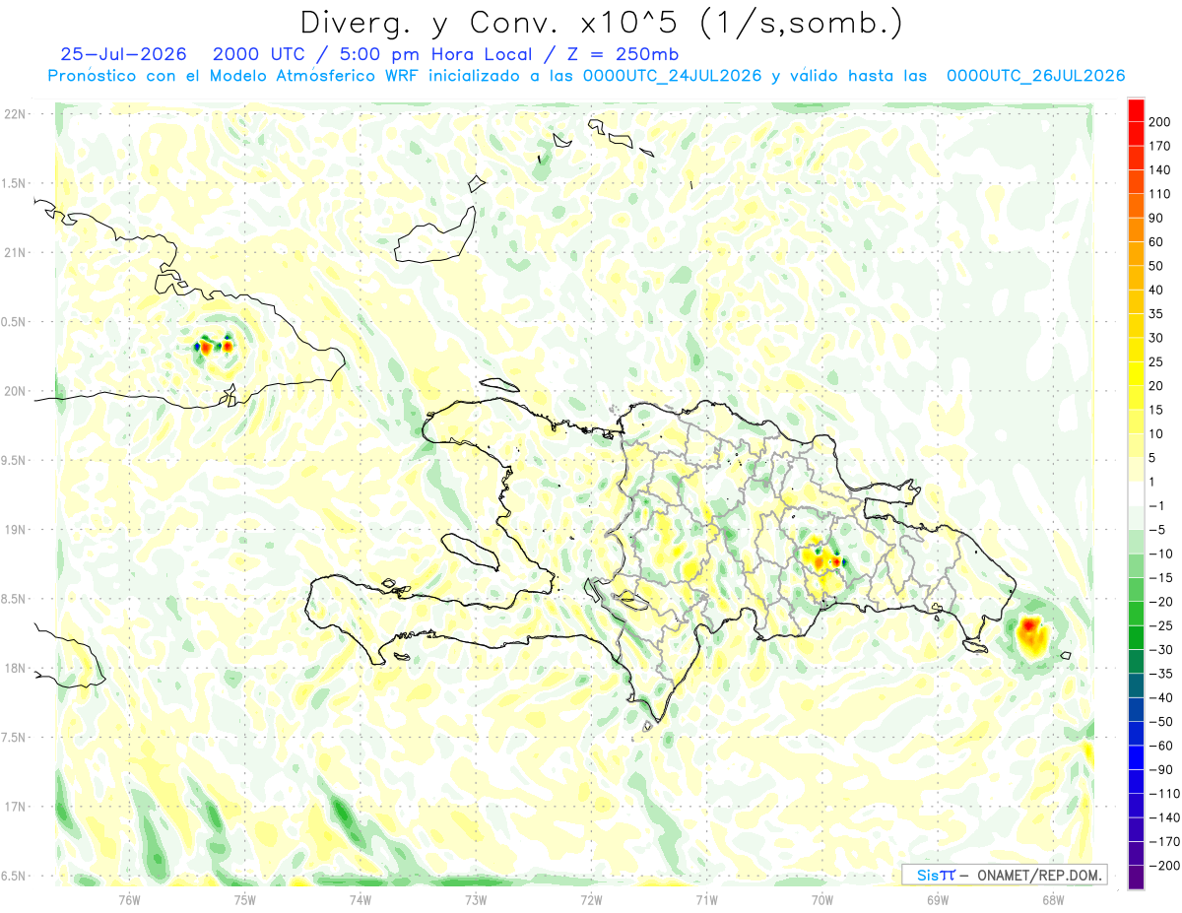Click the positive '40' color scale label
The image size is (1182, 913).
(x=1156, y=291)
